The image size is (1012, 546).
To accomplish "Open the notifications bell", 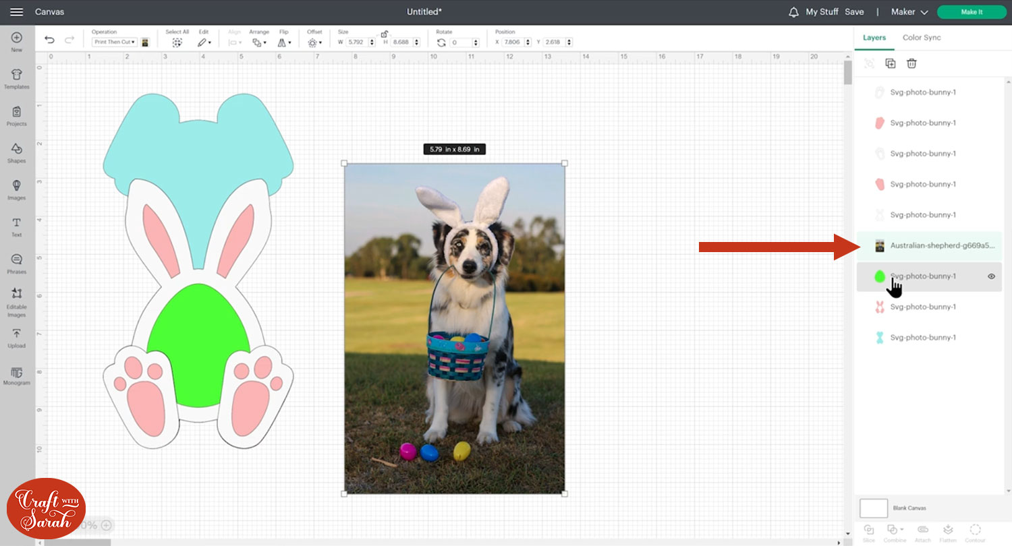I will 793,12.
